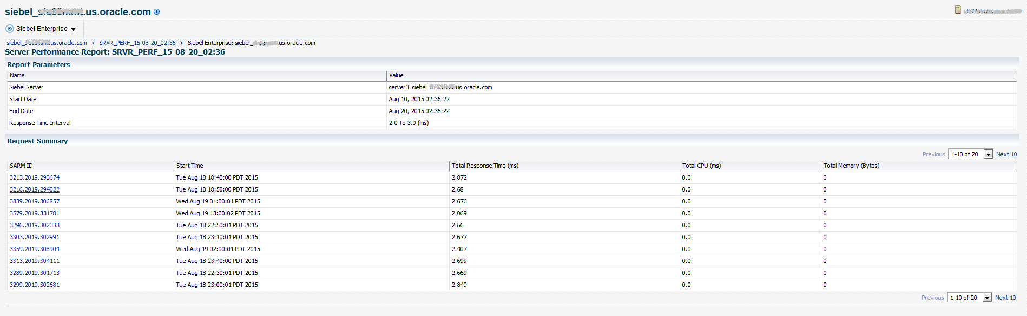Open SARM ID 3213.2019.293674

click(x=35, y=177)
